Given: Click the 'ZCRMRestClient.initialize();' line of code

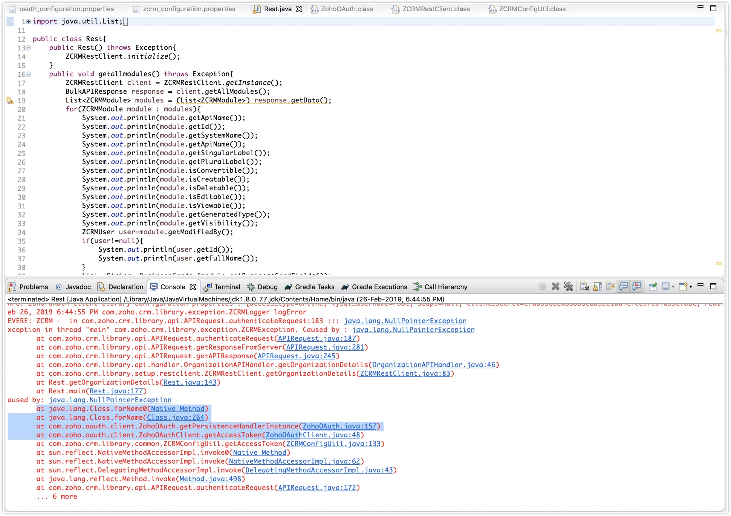Looking at the screenshot, I should [122, 56].
